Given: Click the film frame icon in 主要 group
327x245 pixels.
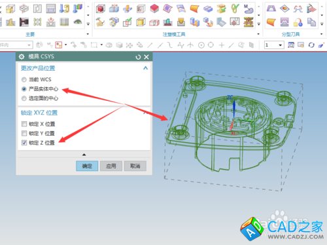Looking at the screenshot, I should click(x=24, y=22).
